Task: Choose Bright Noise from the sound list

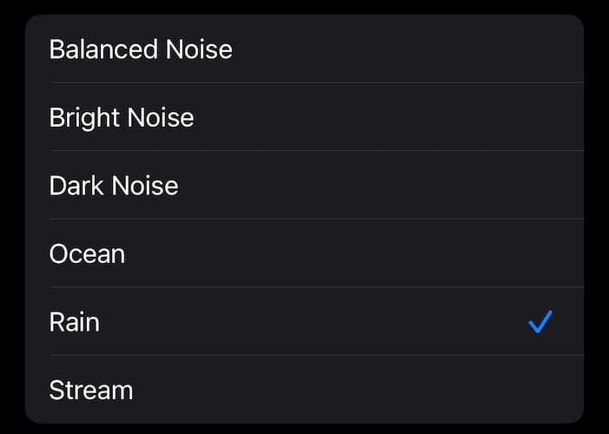Action: [x=304, y=117]
